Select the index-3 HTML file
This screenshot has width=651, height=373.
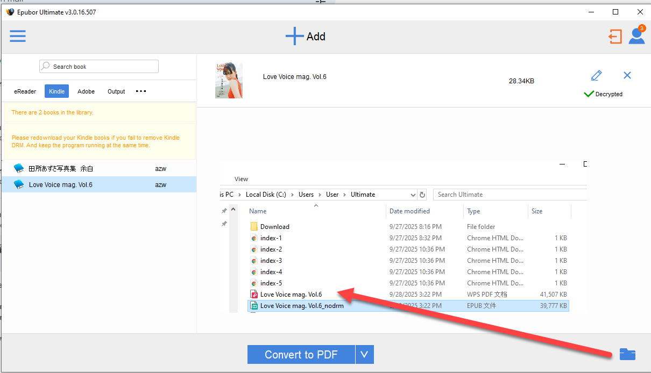click(271, 261)
